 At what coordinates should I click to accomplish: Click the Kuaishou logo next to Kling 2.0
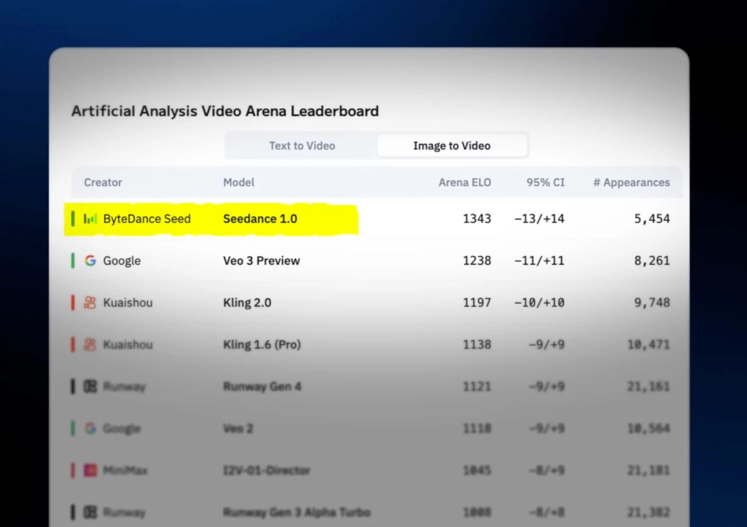[90, 303]
